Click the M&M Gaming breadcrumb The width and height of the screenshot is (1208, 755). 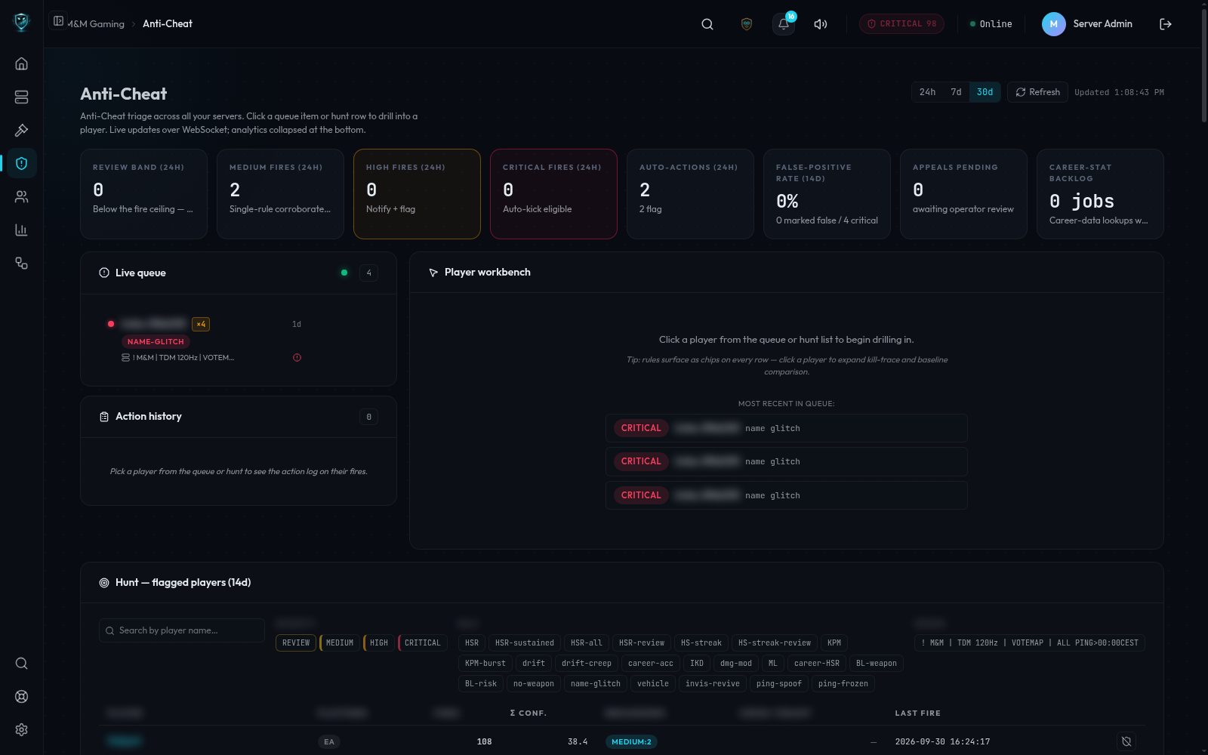[x=96, y=24]
